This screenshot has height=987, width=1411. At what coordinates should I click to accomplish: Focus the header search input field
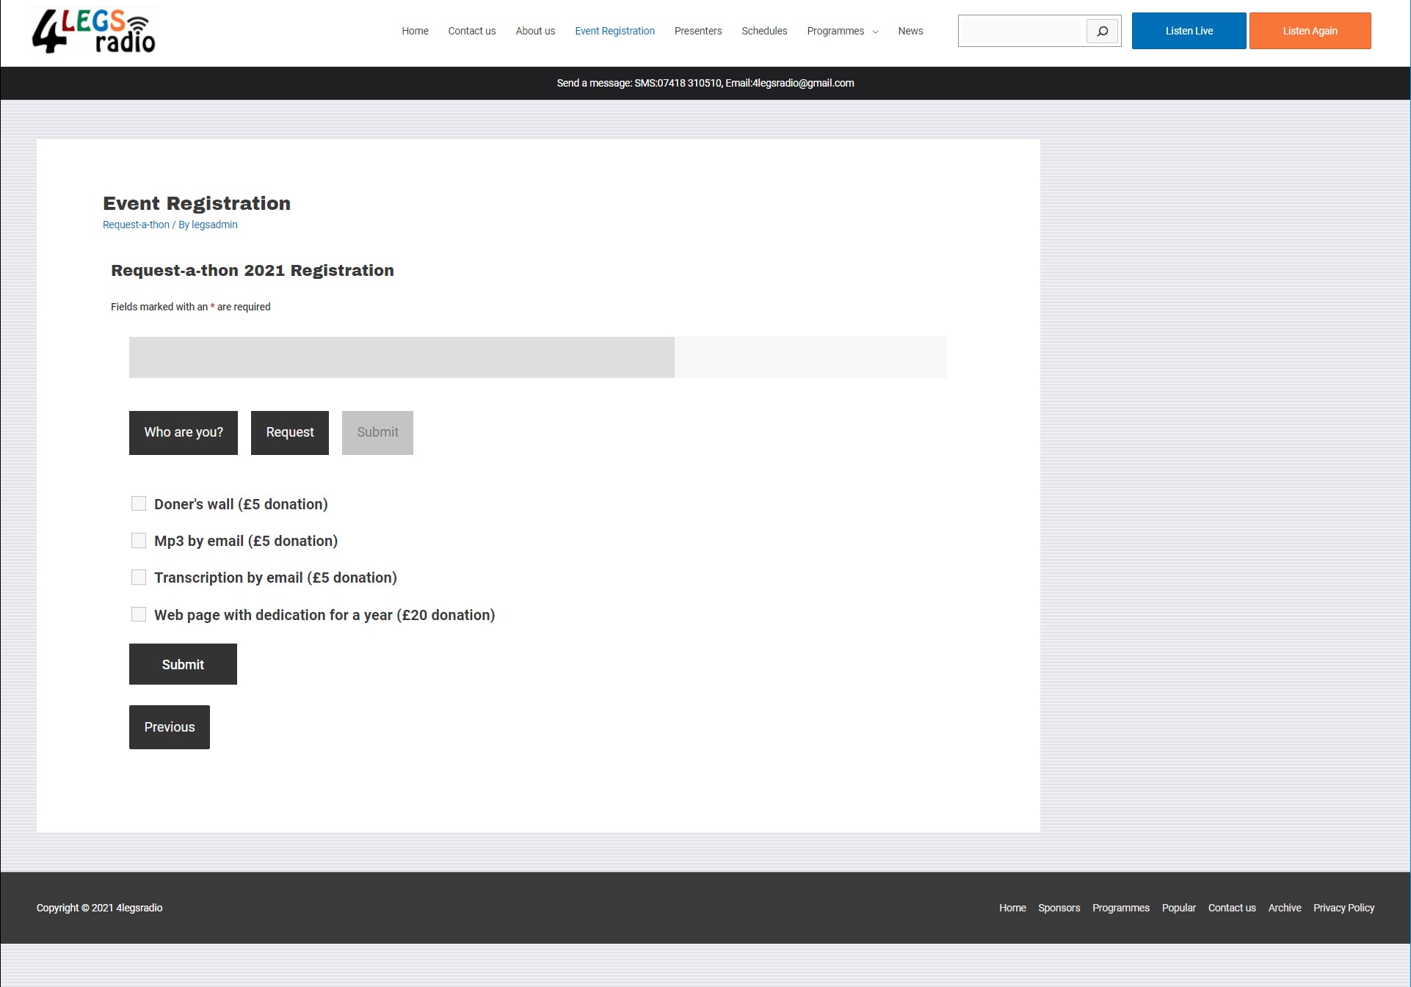pos(1022,32)
